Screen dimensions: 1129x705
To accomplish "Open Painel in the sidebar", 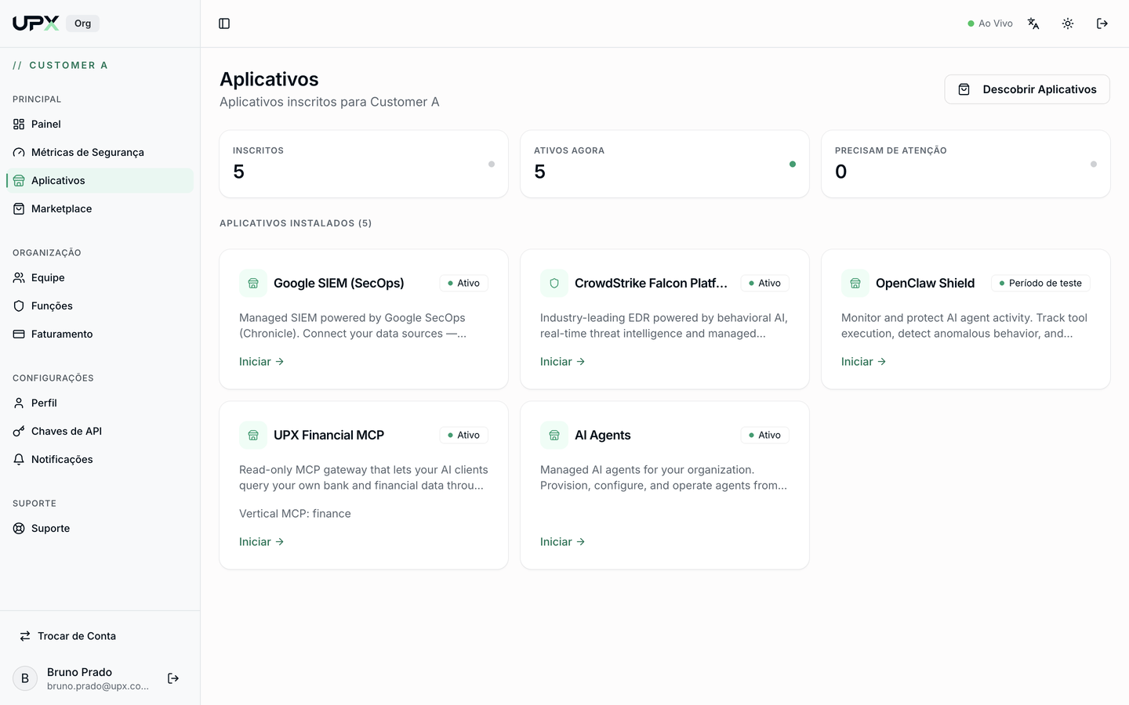I will coord(100,124).
